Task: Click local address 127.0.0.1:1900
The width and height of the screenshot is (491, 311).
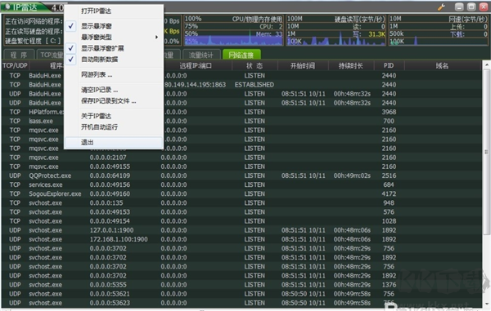Action: [x=111, y=230]
